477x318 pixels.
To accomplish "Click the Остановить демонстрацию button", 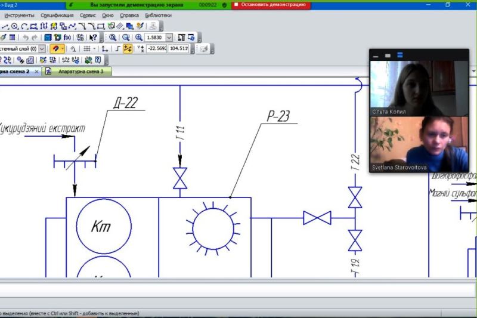I will click(272, 4).
